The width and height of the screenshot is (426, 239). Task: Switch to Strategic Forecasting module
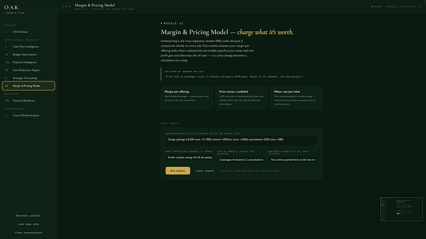[28, 78]
